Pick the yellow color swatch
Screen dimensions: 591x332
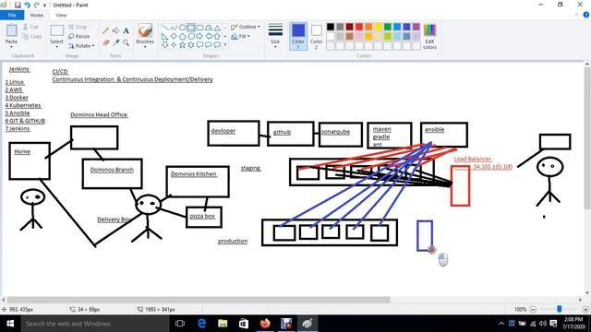click(378, 27)
